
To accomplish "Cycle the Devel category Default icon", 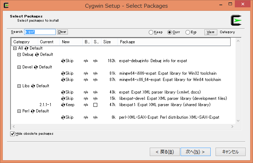I will click(x=36, y=67).
